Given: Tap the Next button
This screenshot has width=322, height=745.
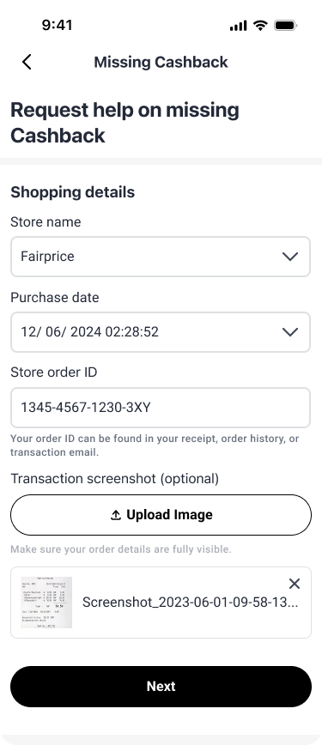Looking at the screenshot, I should (x=161, y=687).
